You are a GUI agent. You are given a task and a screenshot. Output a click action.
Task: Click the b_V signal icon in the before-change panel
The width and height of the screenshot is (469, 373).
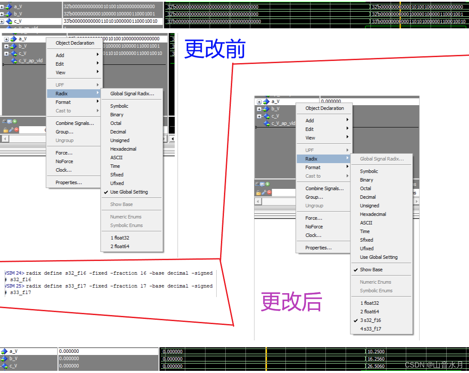click(13, 46)
